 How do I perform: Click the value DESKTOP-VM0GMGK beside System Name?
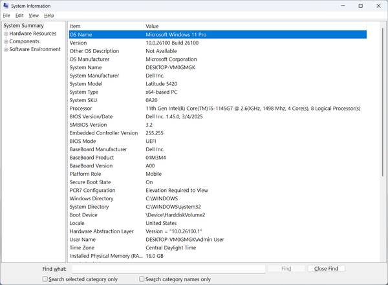(170, 67)
